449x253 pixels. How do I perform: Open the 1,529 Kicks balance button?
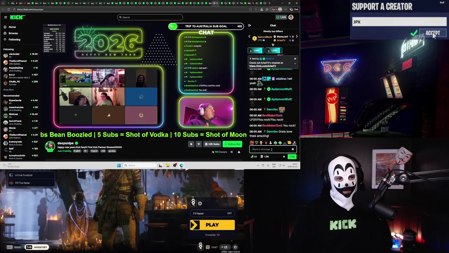[x=281, y=17]
